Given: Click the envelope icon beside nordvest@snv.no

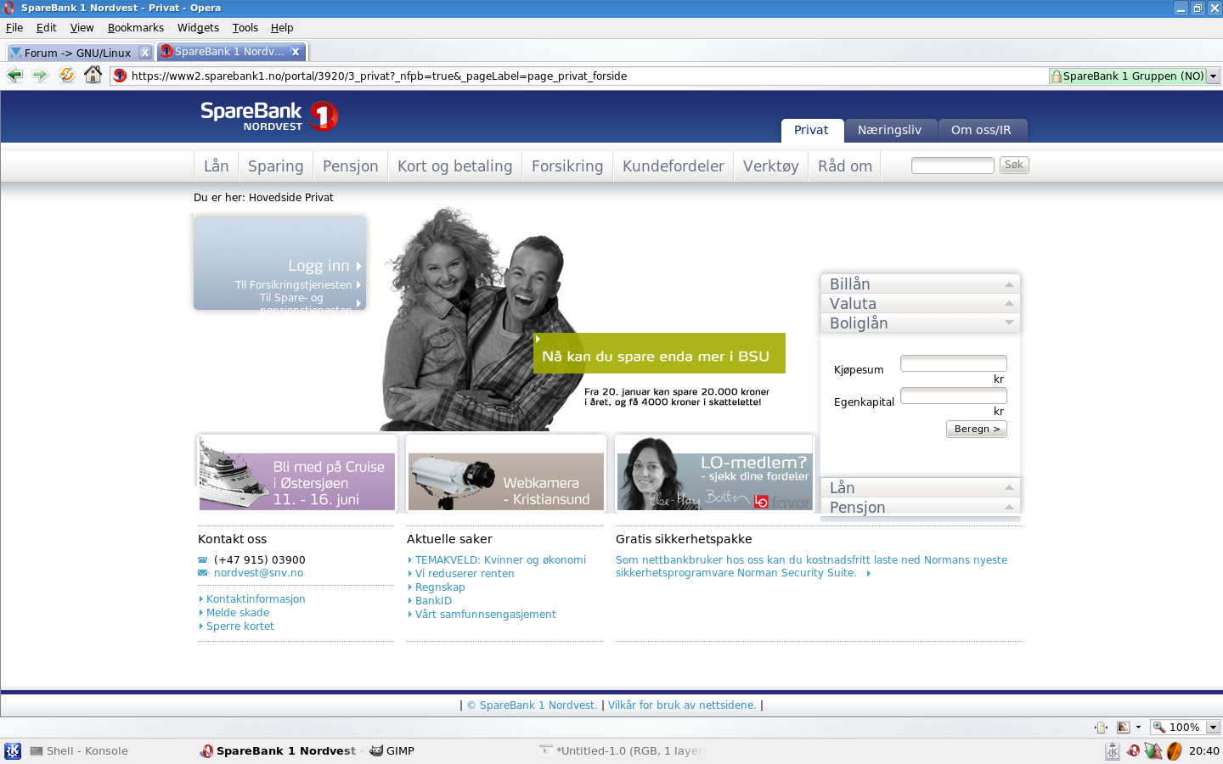Looking at the screenshot, I should [202, 573].
